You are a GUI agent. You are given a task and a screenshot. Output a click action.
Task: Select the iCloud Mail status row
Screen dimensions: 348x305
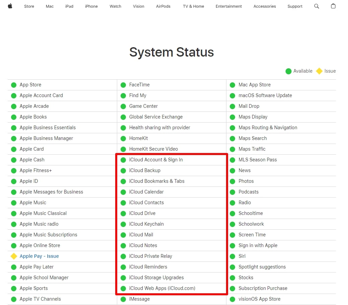(141, 235)
